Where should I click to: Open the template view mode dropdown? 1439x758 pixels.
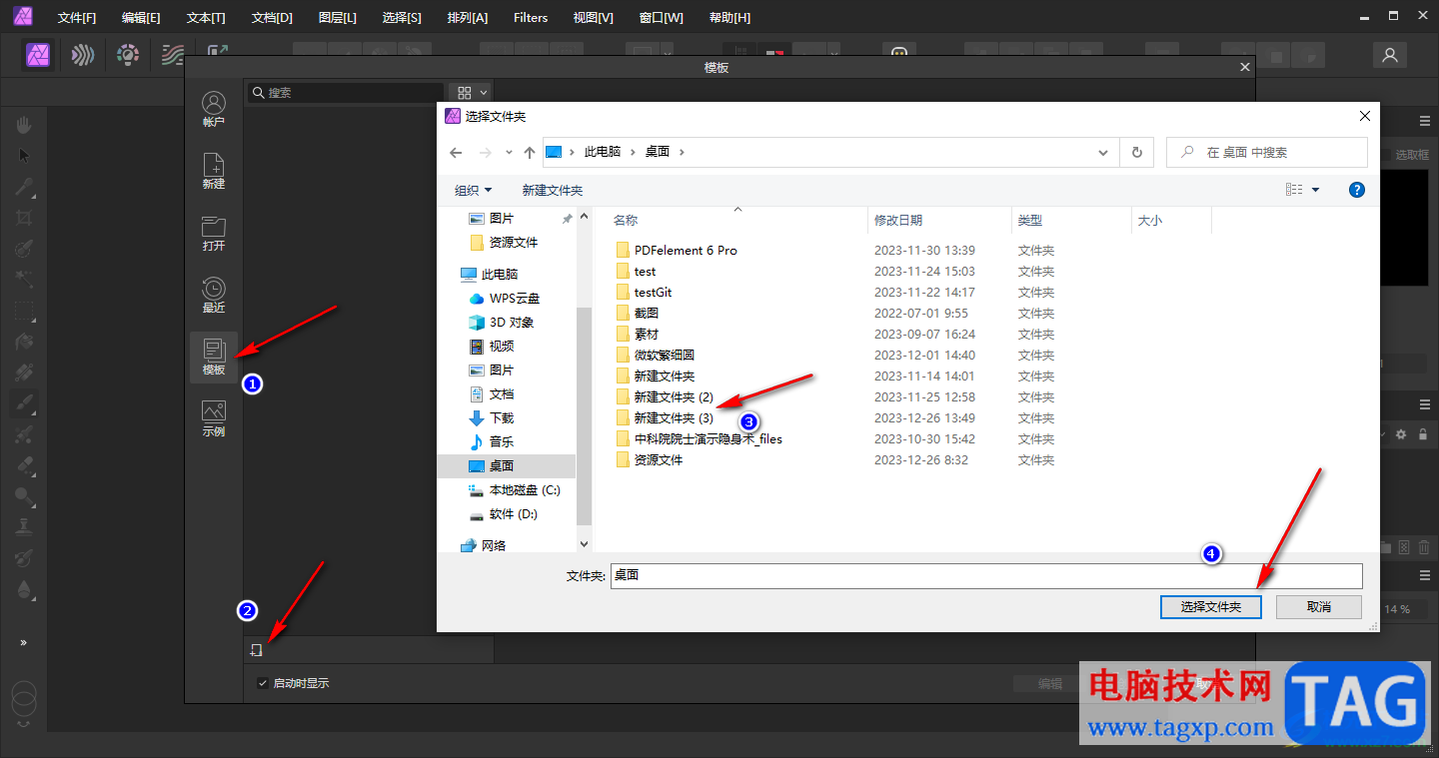473,92
